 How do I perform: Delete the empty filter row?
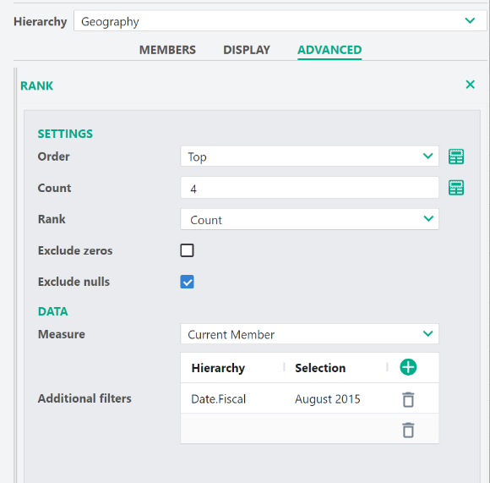408,430
